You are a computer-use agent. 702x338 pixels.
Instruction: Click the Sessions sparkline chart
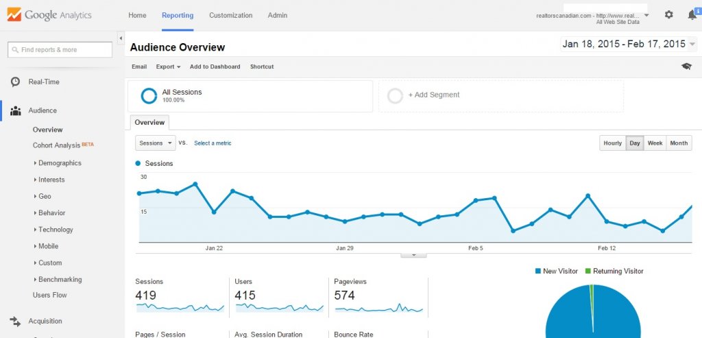pyautogui.click(x=180, y=308)
